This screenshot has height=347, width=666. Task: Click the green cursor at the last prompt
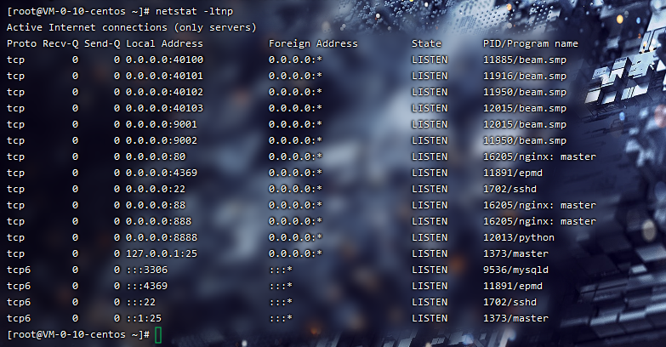(x=158, y=334)
